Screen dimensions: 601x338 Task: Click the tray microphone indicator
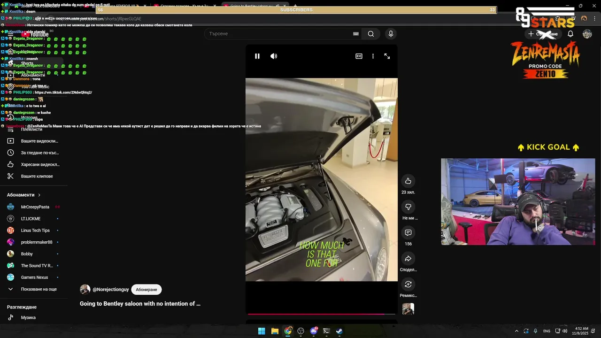(x=535, y=331)
